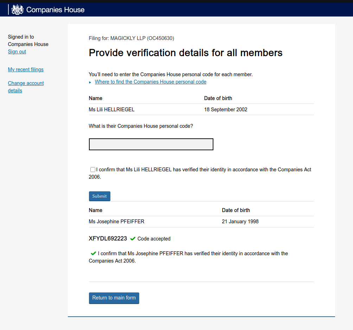This screenshot has height=330, width=353.
Task: Click the confirmation label text for Lili HELLRIEGEL
Action: click(203, 170)
